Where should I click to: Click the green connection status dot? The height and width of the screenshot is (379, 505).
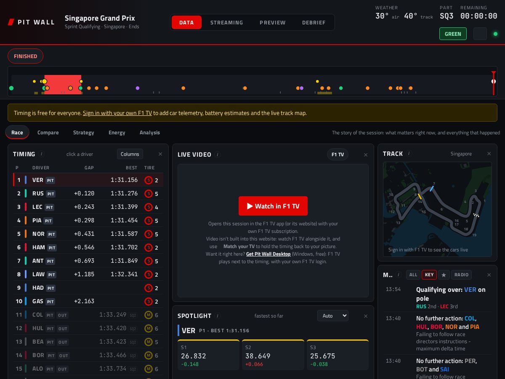pyautogui.click(x=495, y=34)
